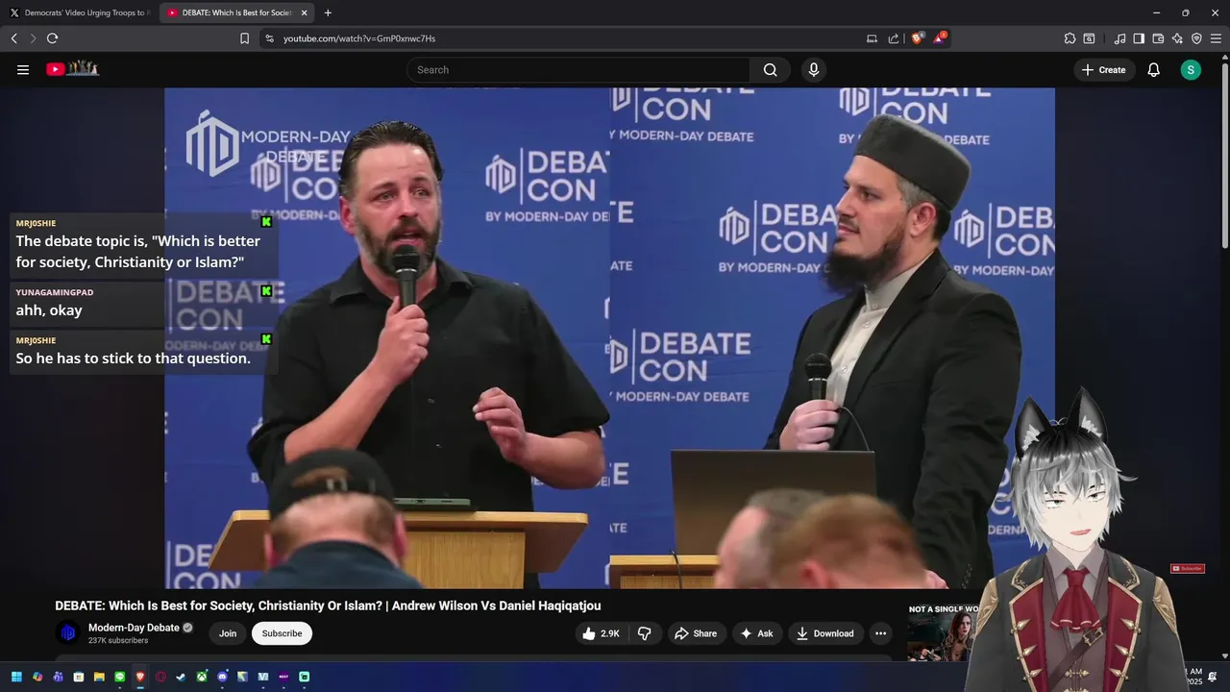Close the DEBATE YouTube tab
The width and height of the screenshot is (1230, 692).
click(305, 12)
